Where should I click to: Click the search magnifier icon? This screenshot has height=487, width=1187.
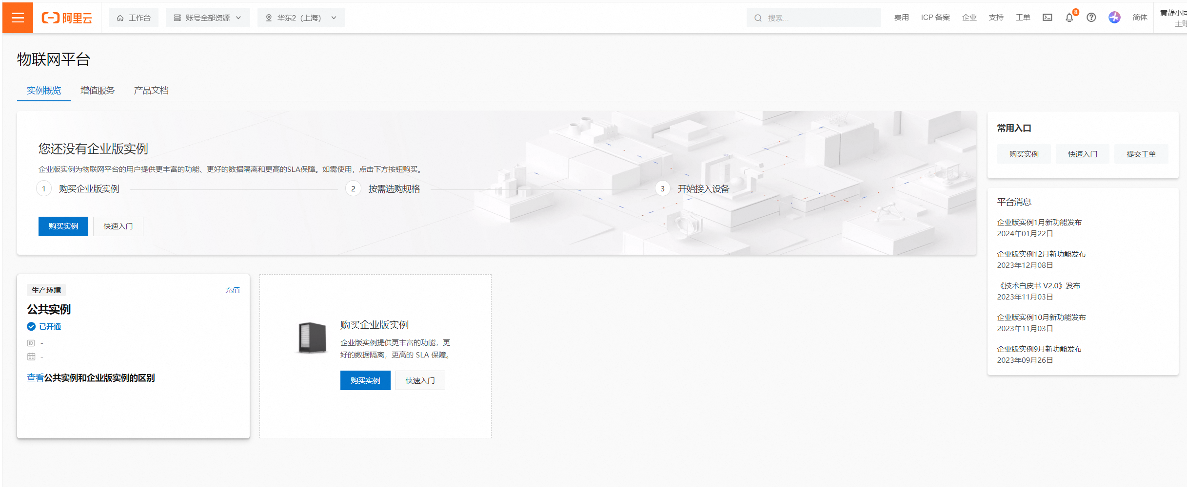pos(758,18)
